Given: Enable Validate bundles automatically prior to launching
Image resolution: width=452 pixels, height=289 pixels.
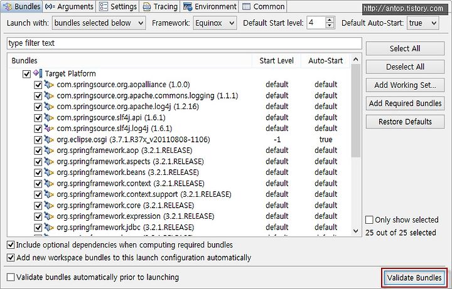Looking at the screenshot, I should pos(11,277).
